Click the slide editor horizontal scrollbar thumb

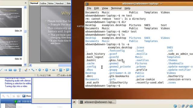click(x=65, y=65)
